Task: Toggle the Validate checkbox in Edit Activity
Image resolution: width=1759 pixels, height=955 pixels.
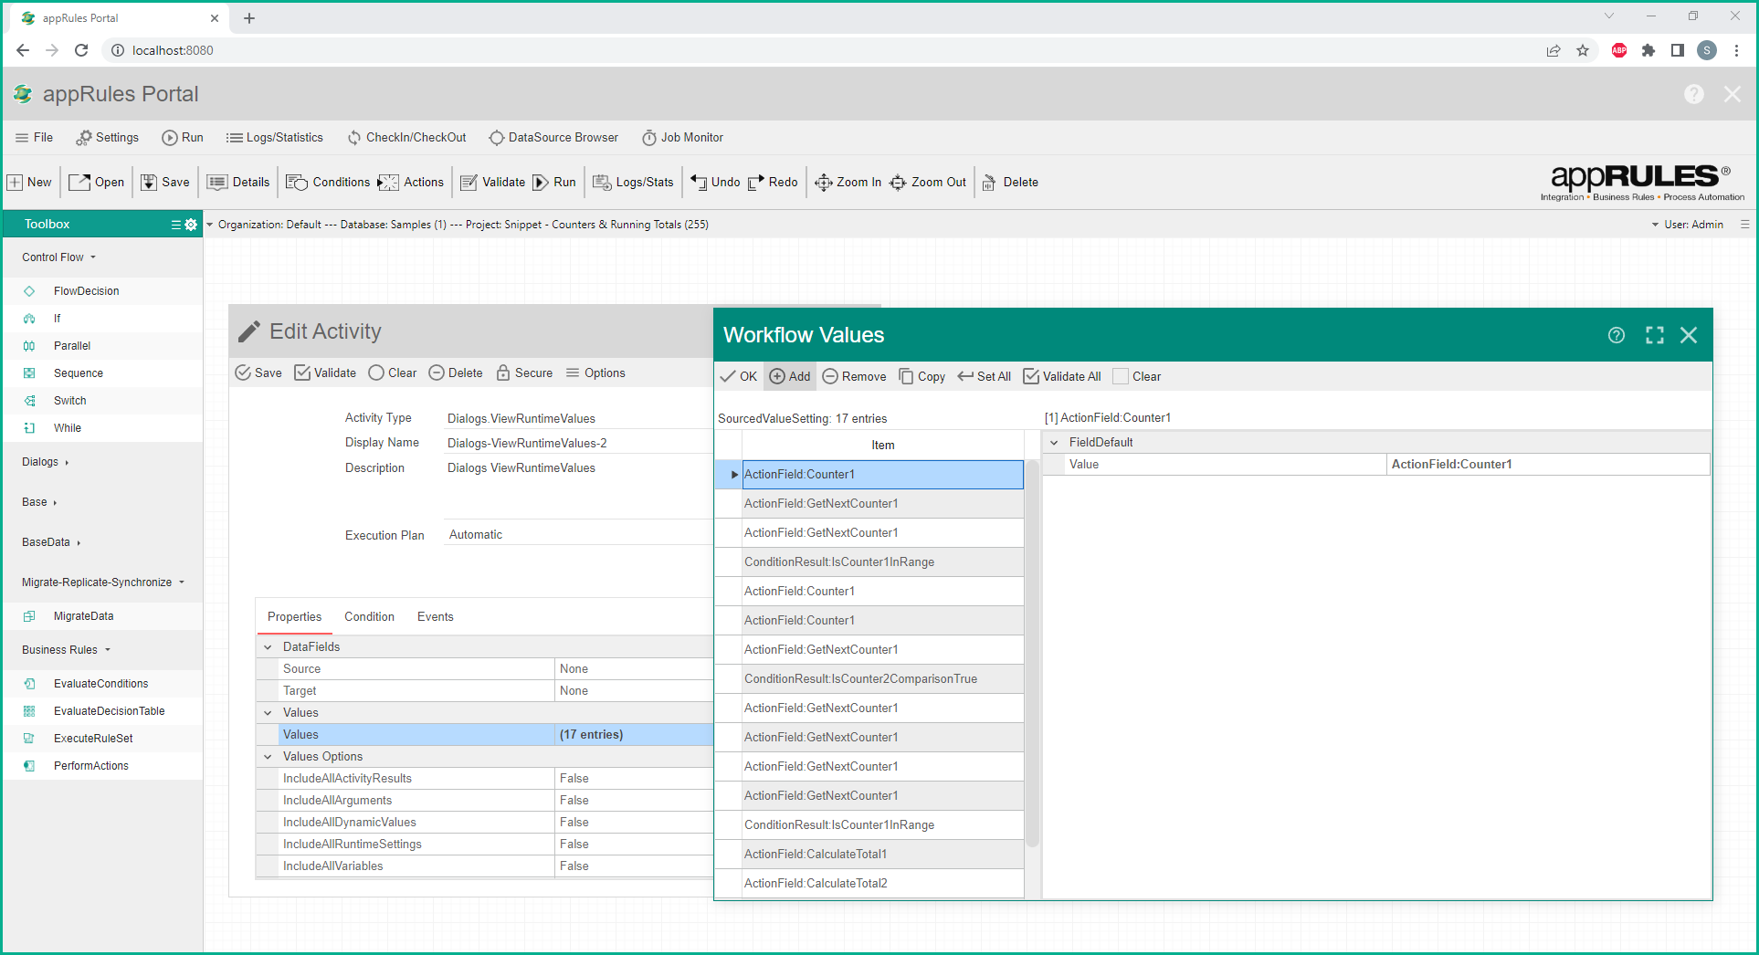Action: (x=302, y=373)
